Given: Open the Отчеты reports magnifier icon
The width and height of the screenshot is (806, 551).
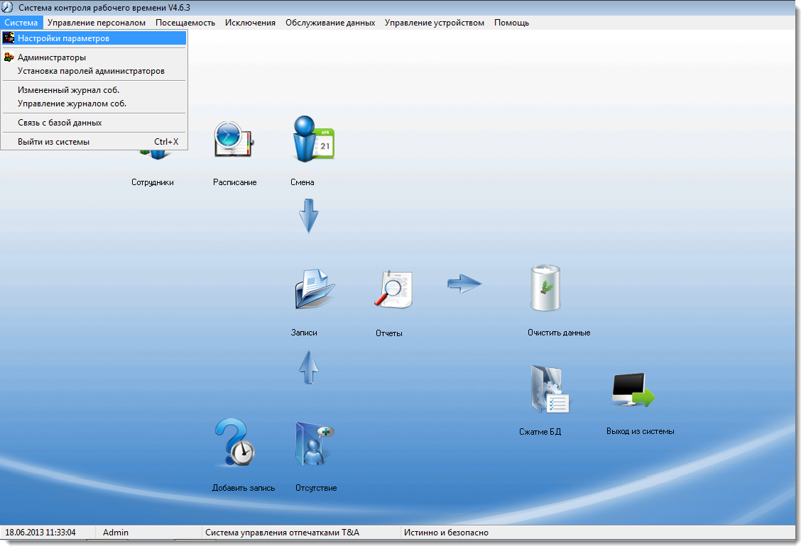Looking at the screenshot, I should 393,289.
